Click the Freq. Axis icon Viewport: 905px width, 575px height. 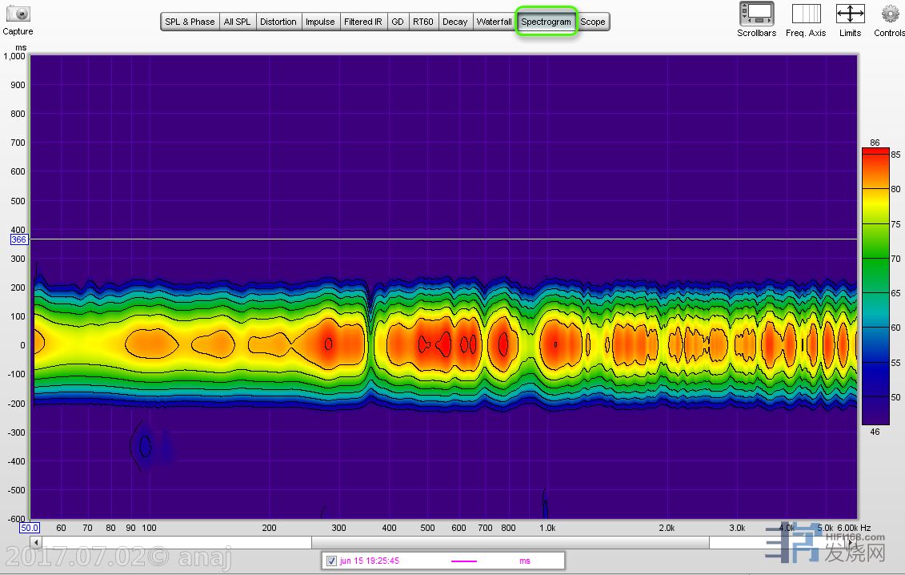tap(806, 14)
